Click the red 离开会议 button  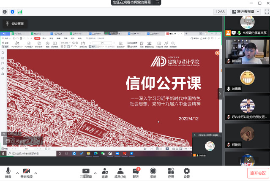coord(258,173)
